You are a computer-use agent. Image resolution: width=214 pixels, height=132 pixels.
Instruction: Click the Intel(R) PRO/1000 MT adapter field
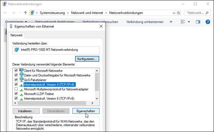tap(56, 50)
